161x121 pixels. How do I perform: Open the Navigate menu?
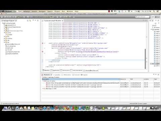coord(42,11)
